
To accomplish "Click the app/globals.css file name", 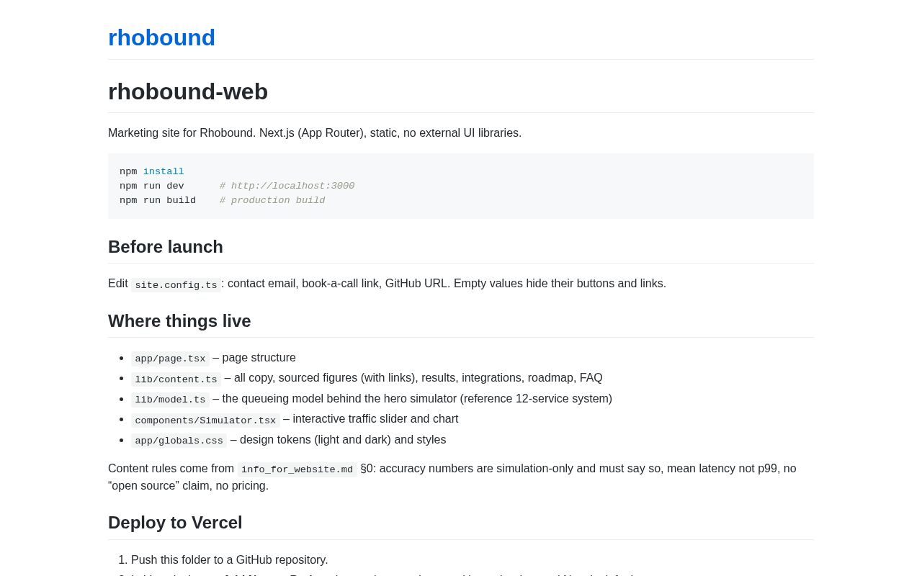I will pos(179,441).
